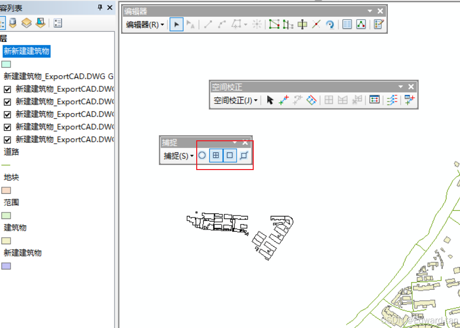Uncheck the third 新建建筑物_ExportCAD.DWG sublayer checkbox
The image size is (460, 328).
8,115
